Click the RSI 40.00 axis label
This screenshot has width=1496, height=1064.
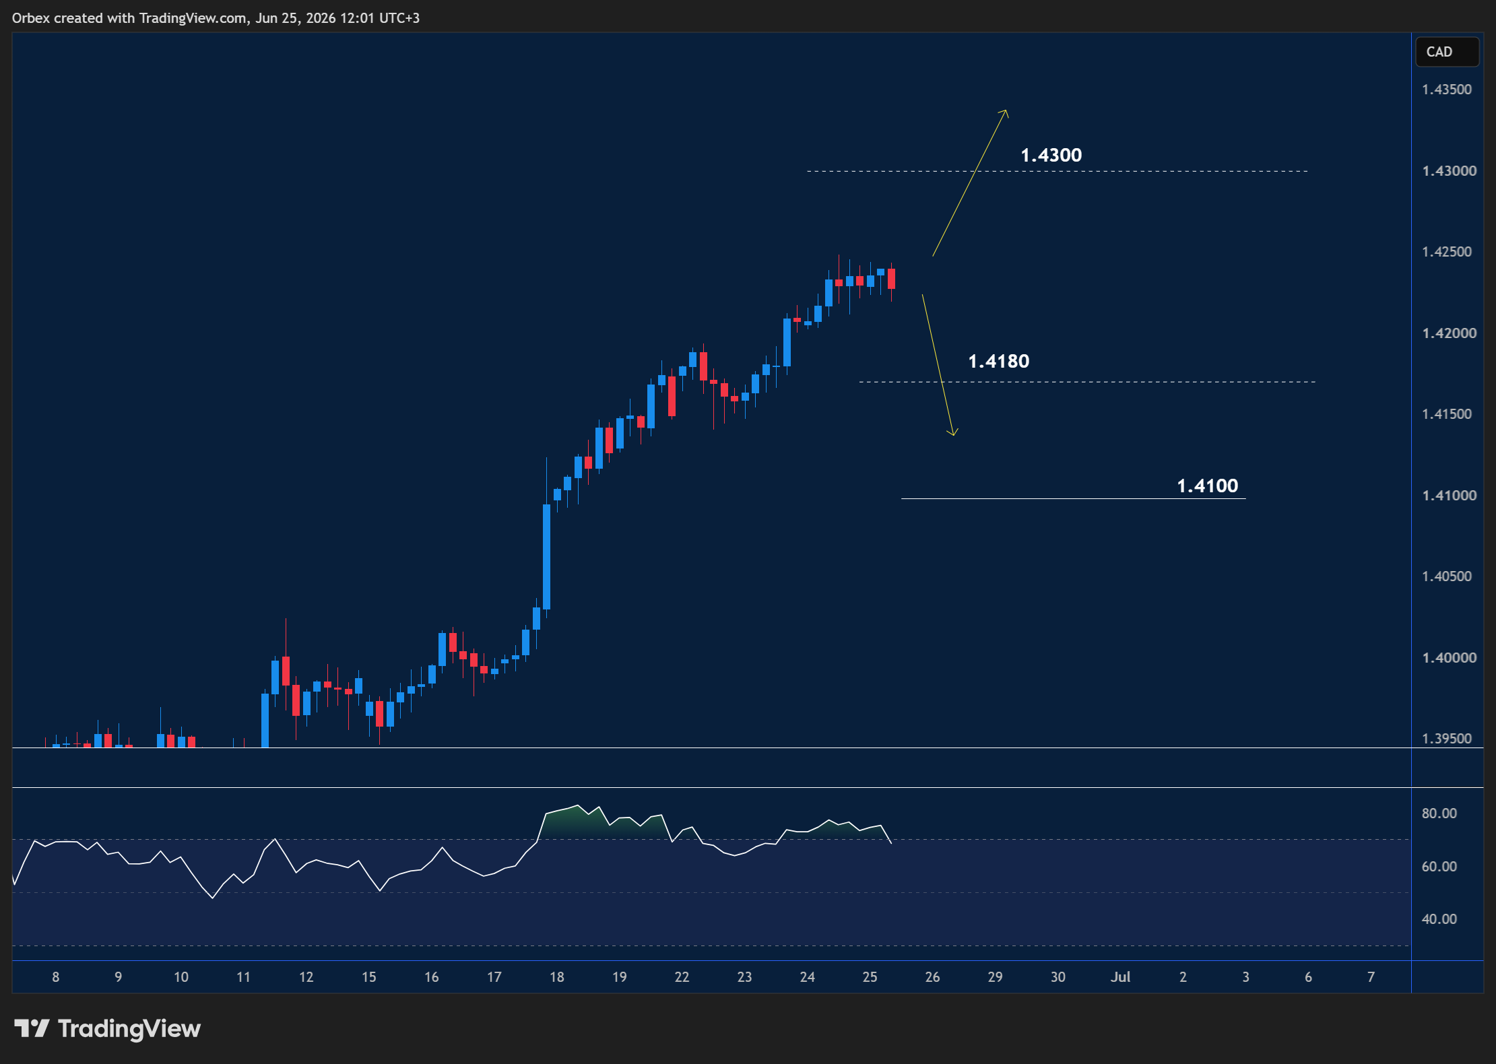[1439, 919]
